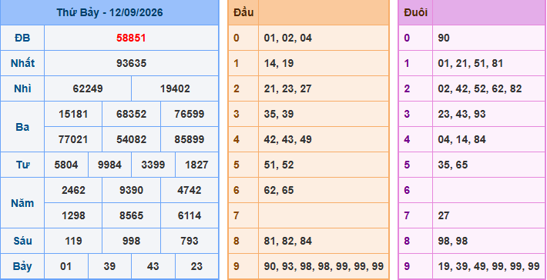547x280 pixels.
Task: Click Ba prize number 76599
Action: point(190,114)
